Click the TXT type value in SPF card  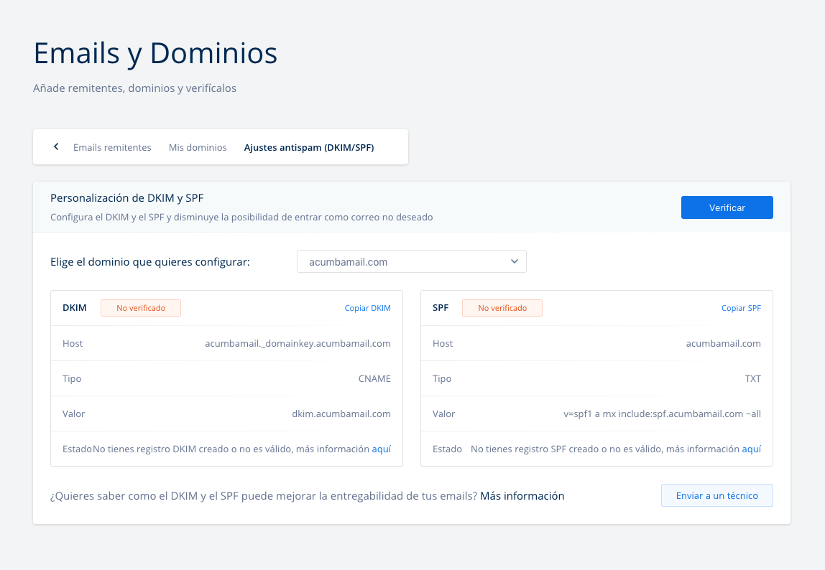coord(752,379)
